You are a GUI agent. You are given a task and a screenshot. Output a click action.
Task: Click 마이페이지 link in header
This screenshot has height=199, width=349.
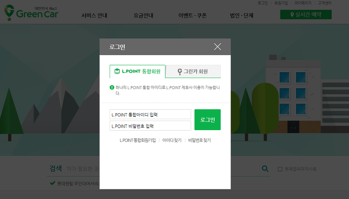click(x=303, y=3)
